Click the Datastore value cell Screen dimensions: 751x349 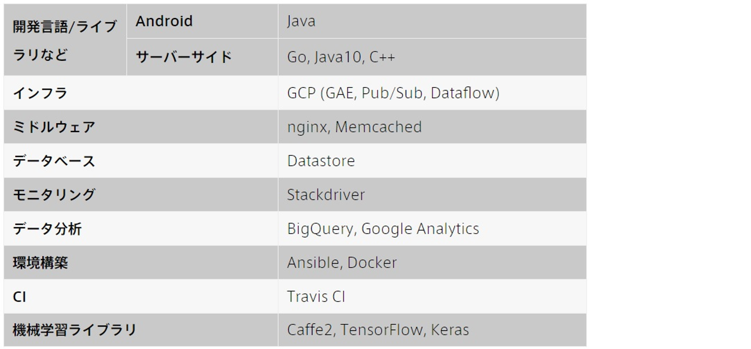tap(321, 161)
